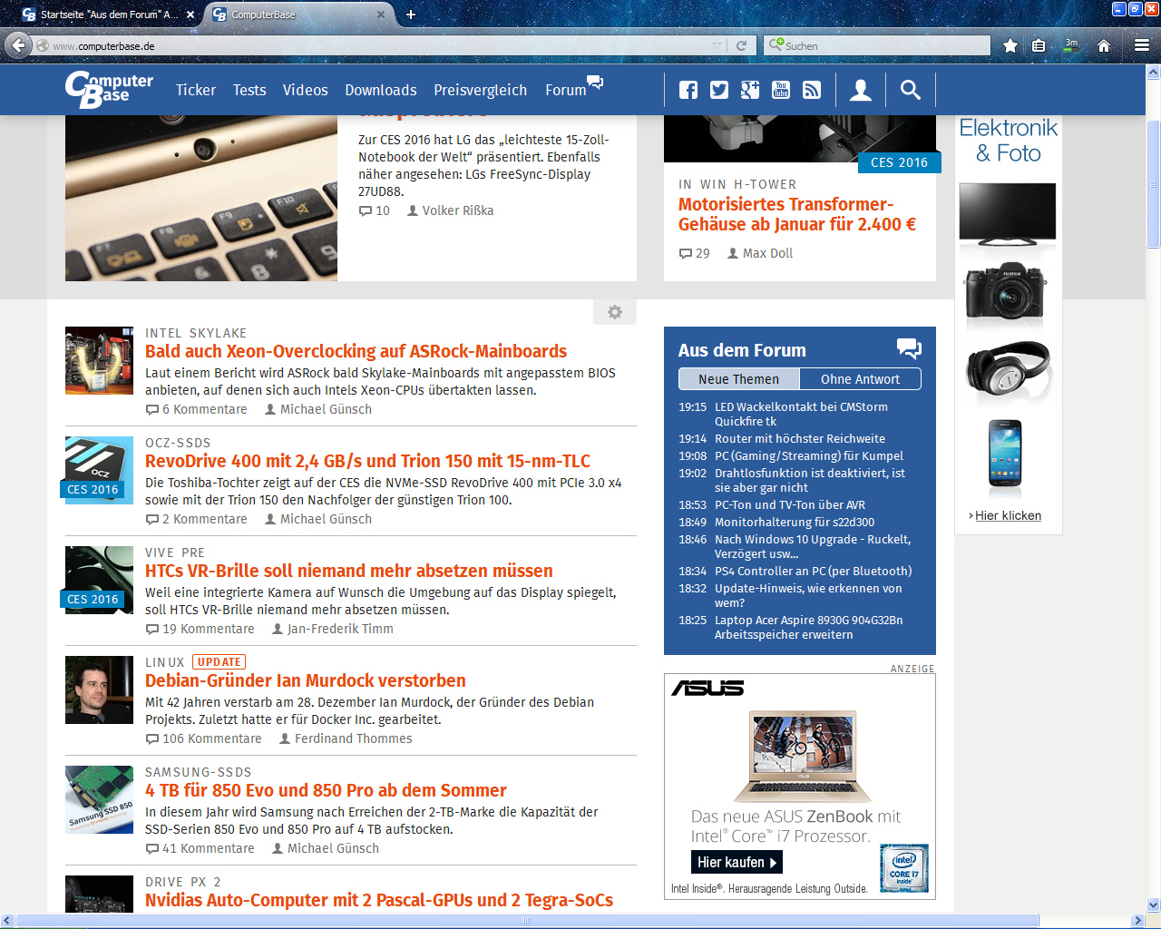
Task: Click the ComputerBase logo
Action: pyautogui.click(x=109, y=89)
